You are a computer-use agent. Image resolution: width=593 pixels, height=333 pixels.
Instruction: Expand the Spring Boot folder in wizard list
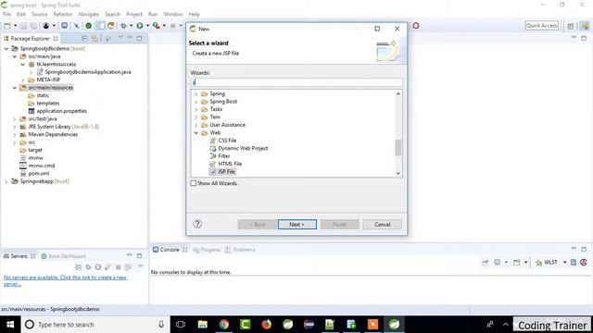(x=196, y=102)
